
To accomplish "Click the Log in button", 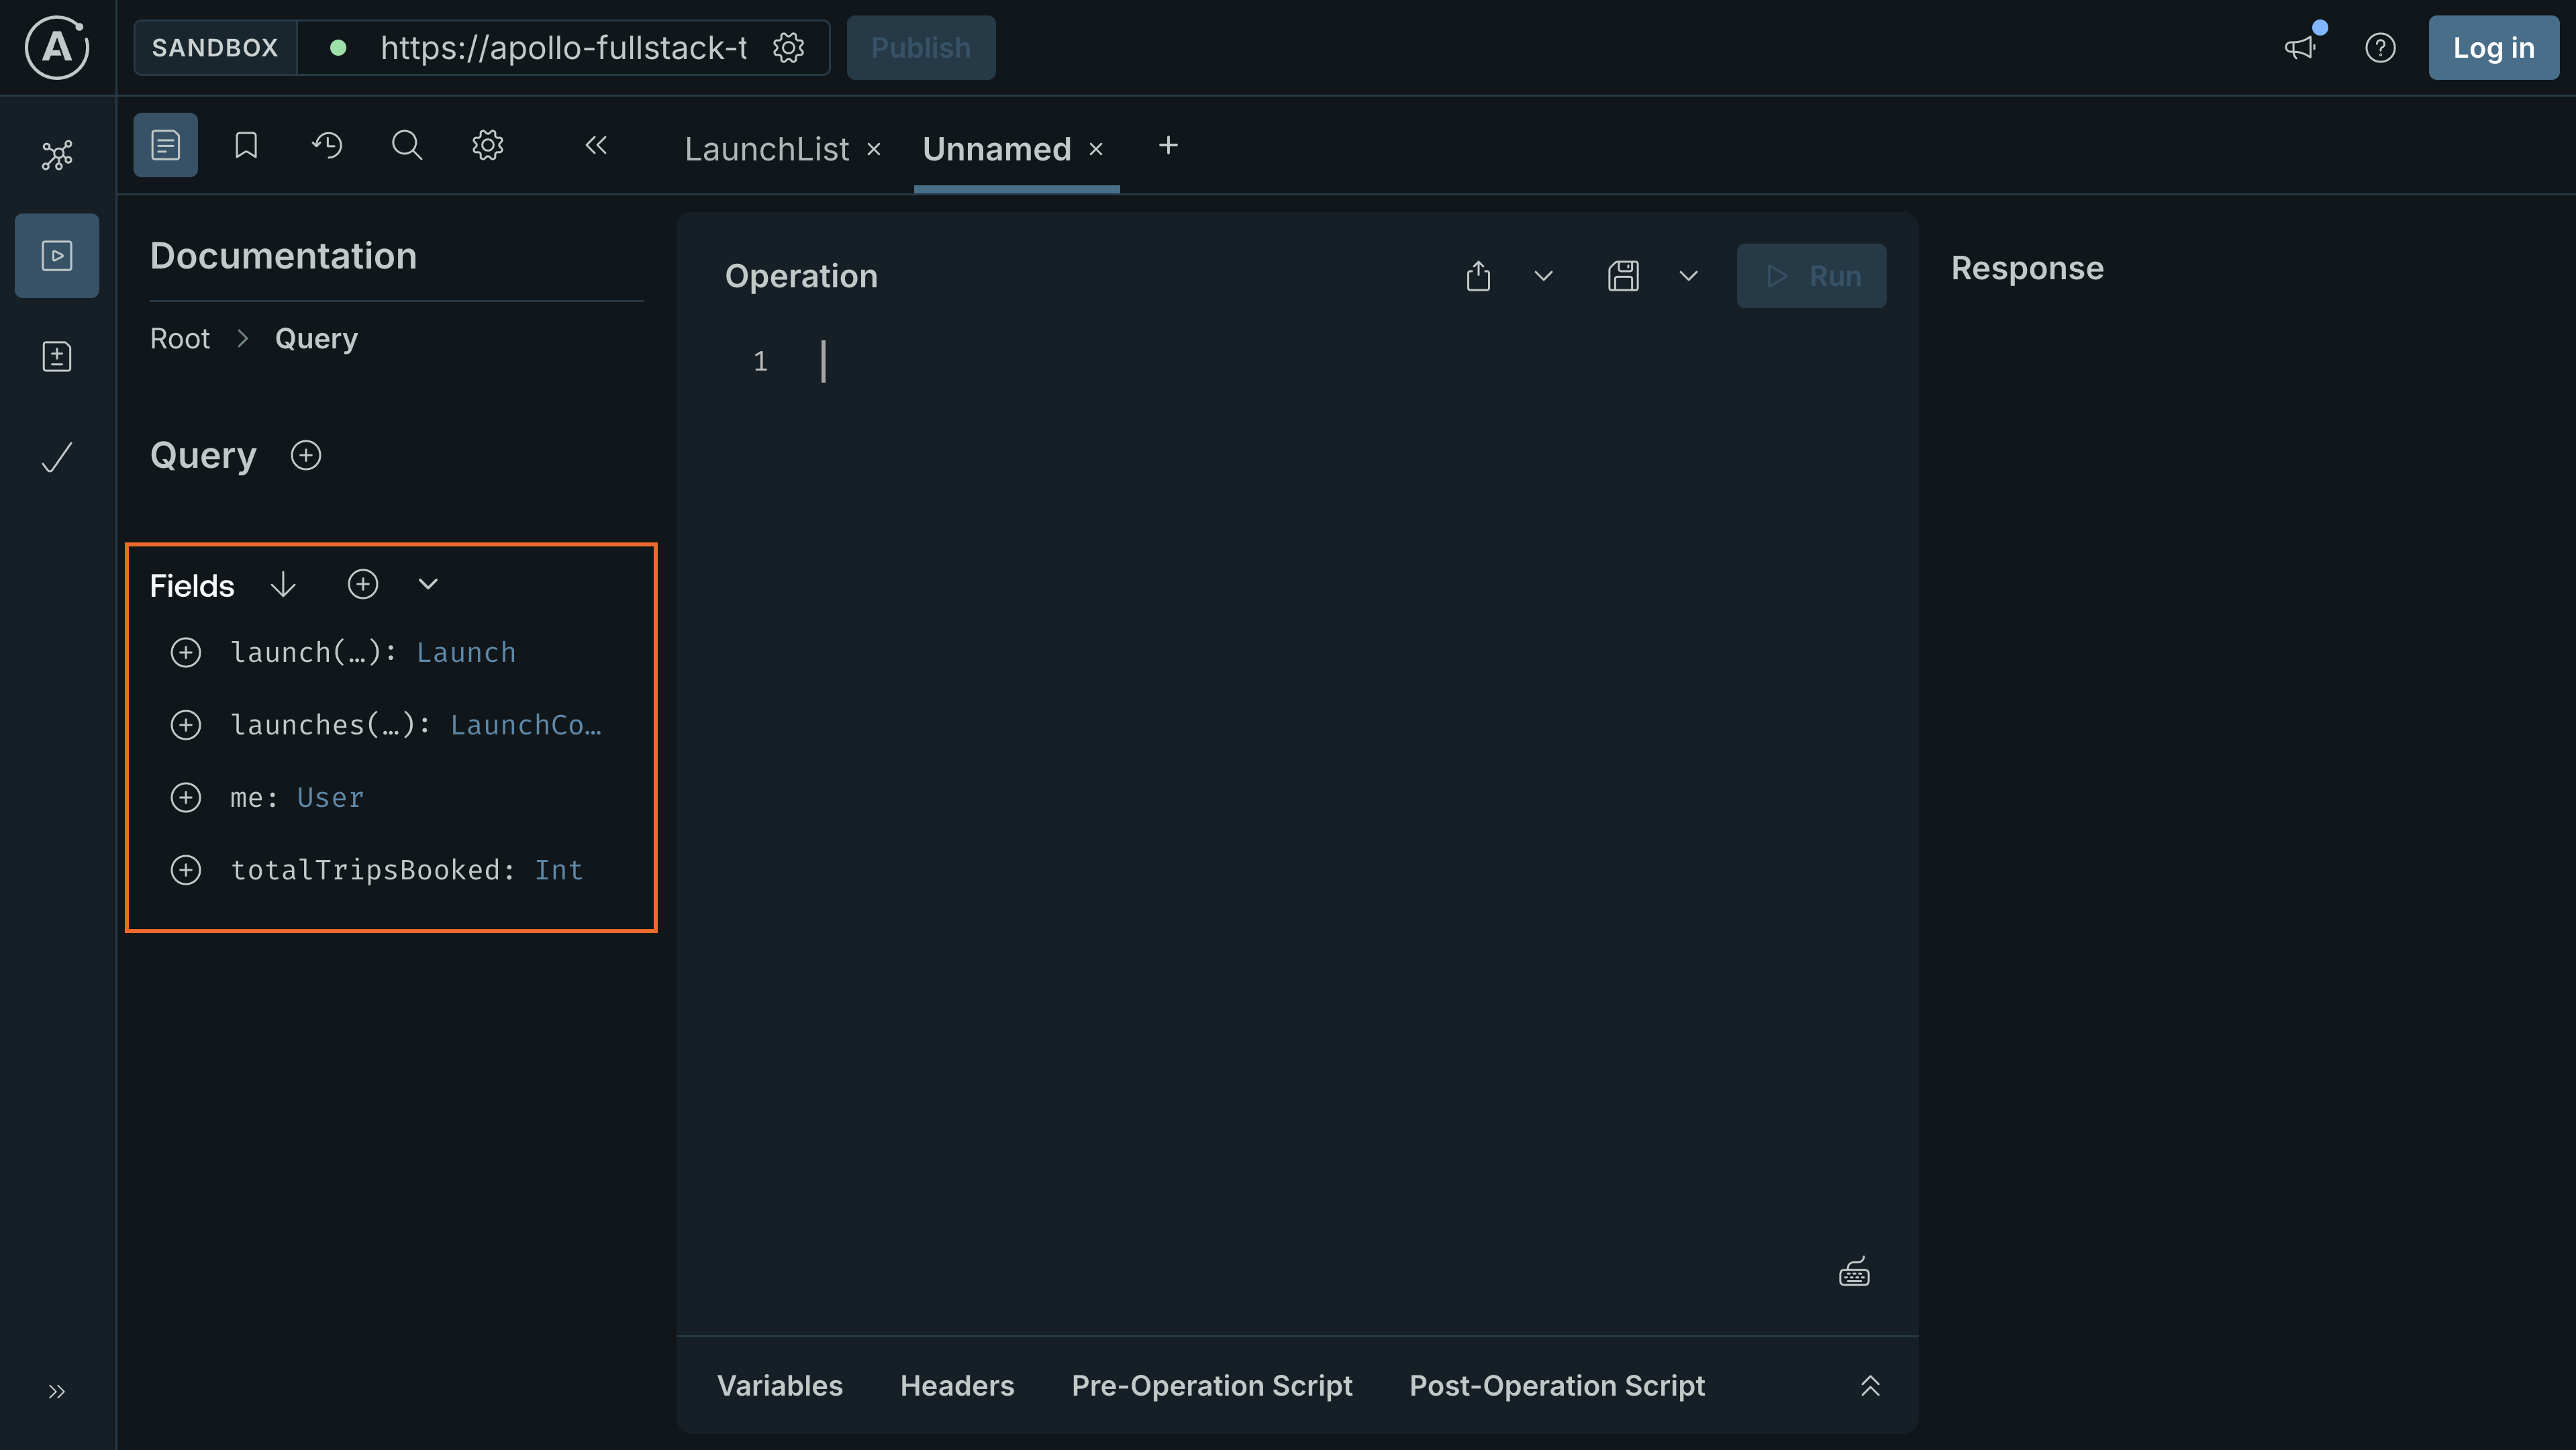I will pos(2492,47).
